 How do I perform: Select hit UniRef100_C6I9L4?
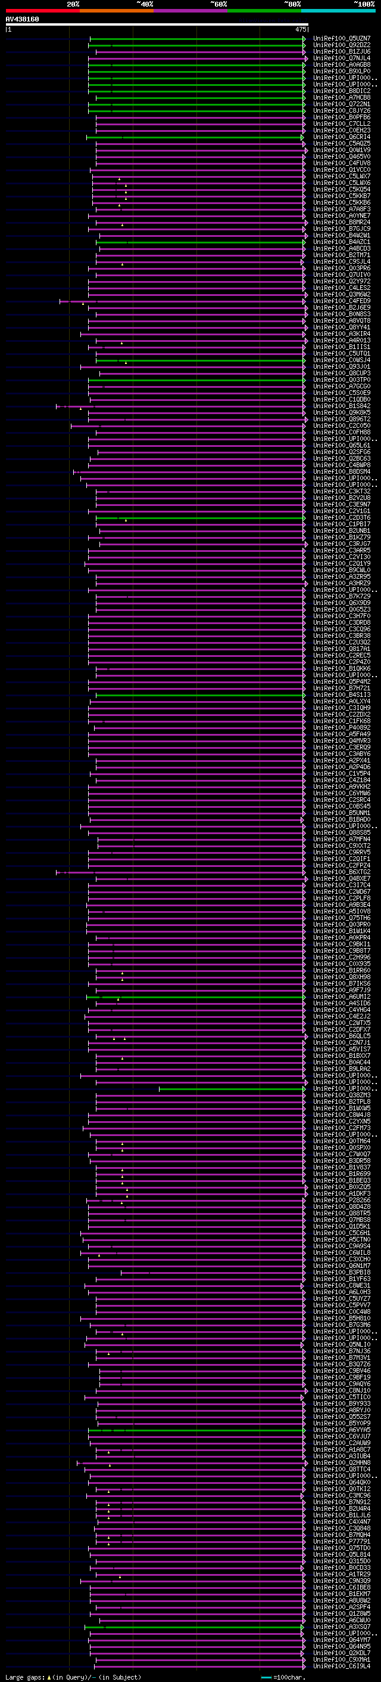click(x=342, y=1666)
